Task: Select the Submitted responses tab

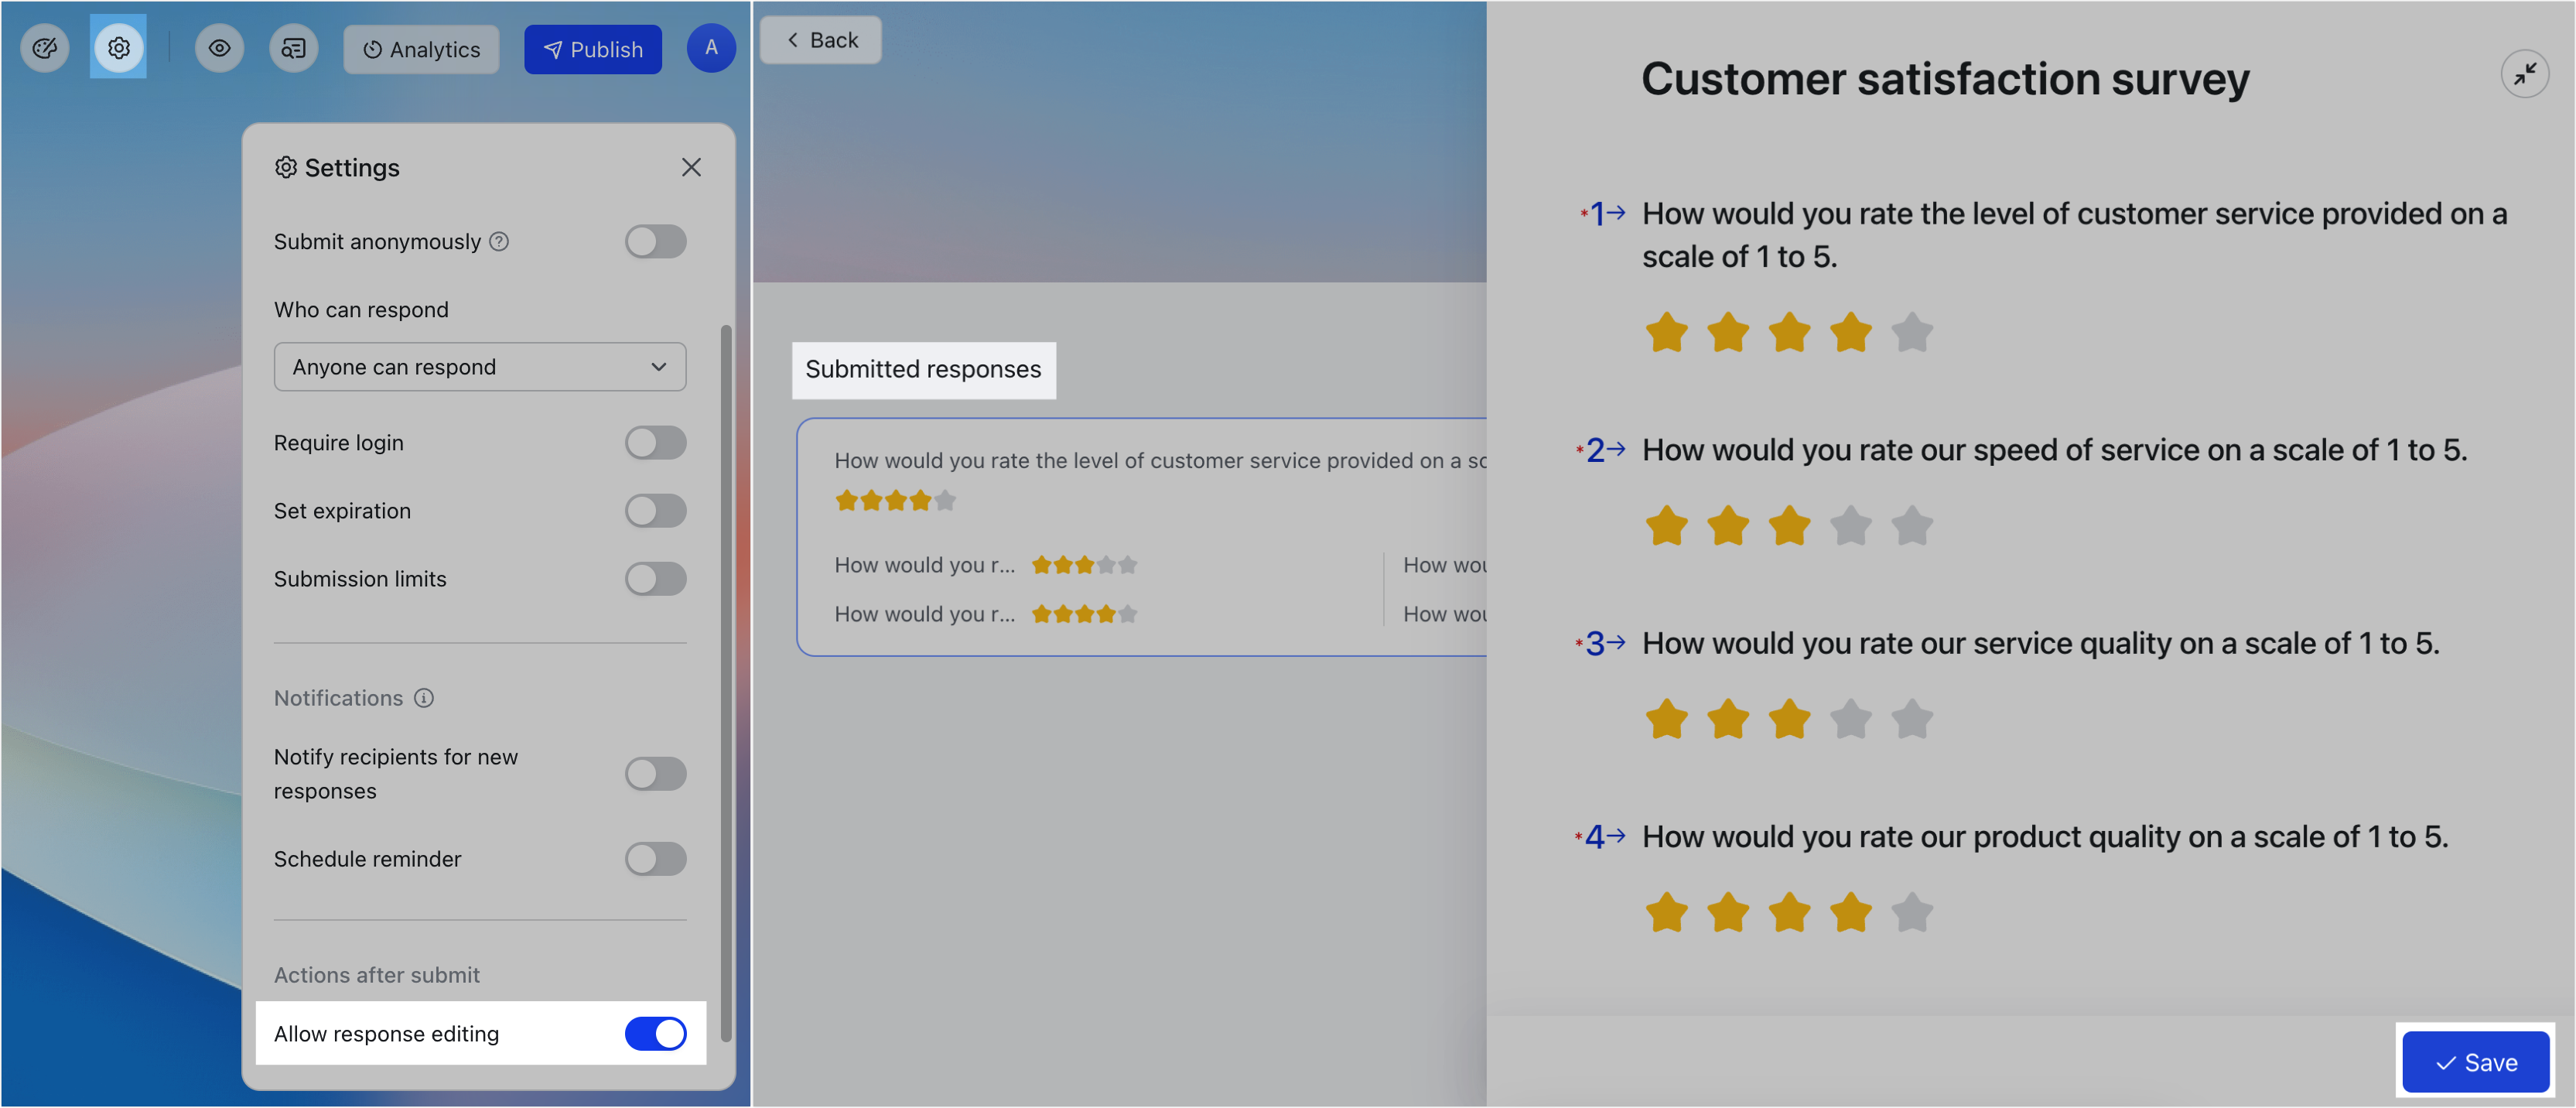Action: click(x=923, y=370)
